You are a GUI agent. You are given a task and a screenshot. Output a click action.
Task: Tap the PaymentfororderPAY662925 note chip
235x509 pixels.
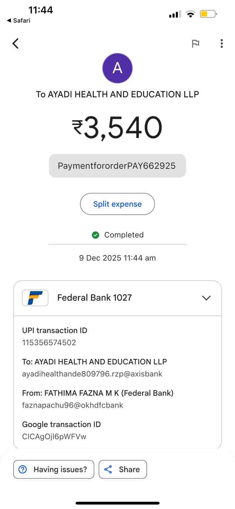tap(117, 166)
